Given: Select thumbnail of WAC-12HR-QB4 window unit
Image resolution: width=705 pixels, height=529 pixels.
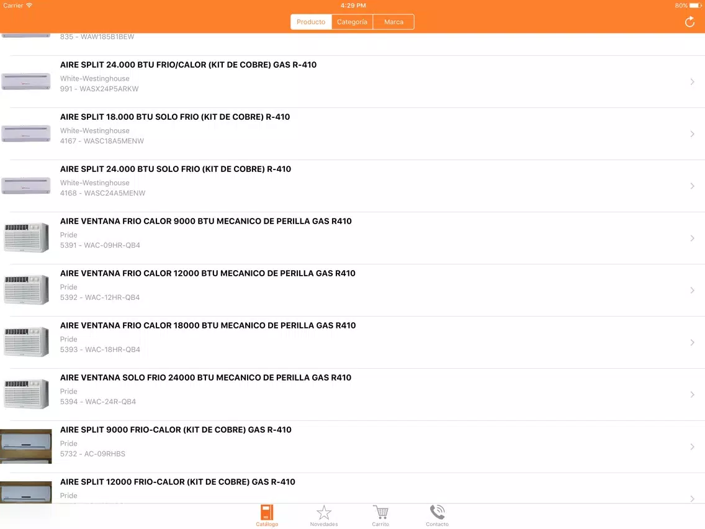Looking at the screenshot, I should coord(26,290).
